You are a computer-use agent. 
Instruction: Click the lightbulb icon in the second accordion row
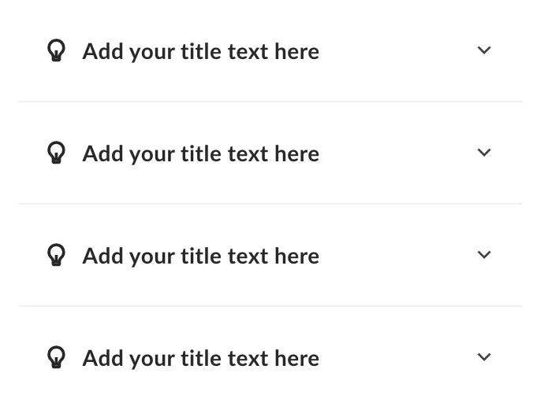[x=56, y=153]
